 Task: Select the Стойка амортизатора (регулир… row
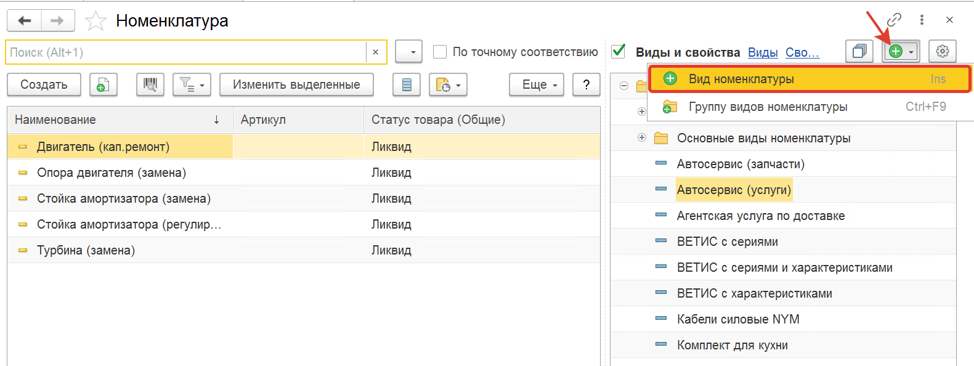[x=304, y=224]
